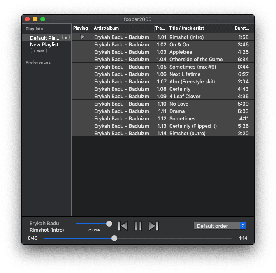Open Preferences in the sidebar
276x273 pixels.
pyautogui.click(x=38, y=62)
